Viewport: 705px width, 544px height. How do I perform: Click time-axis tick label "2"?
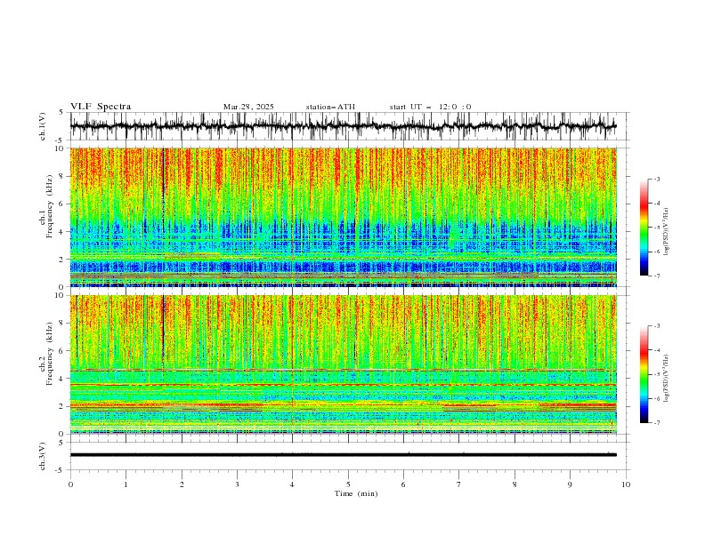click(x=182, y=484)
